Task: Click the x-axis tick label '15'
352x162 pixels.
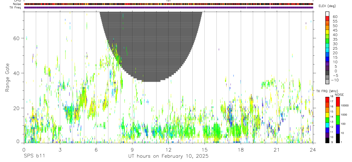Action: [204, 150]
